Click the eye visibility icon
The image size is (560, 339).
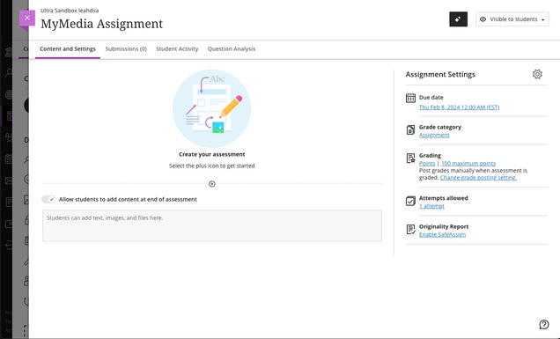[x=483, y=19]
